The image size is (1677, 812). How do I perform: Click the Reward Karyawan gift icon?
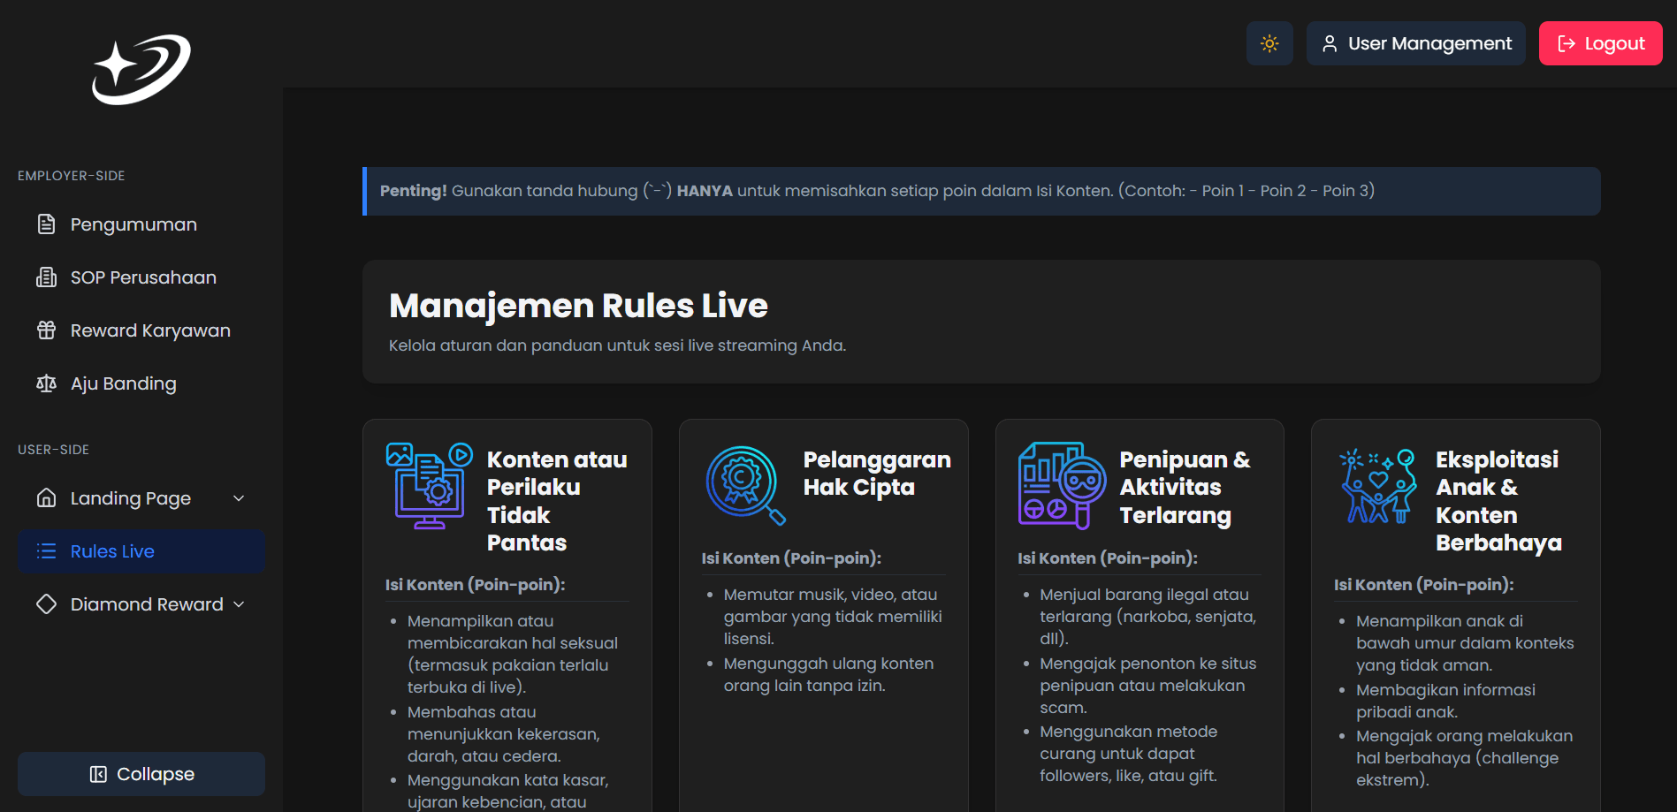point(46,330)
